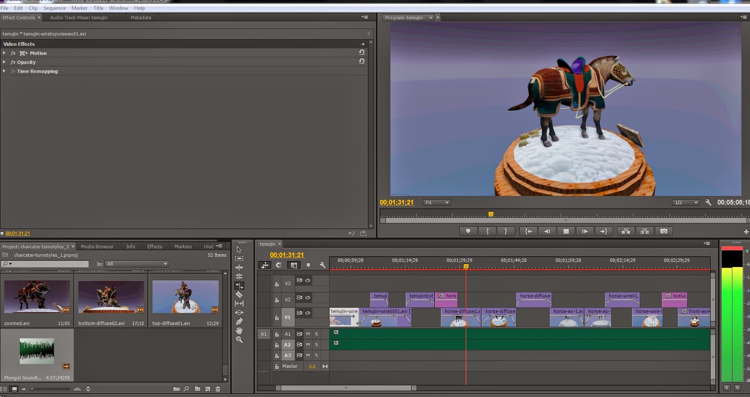Image resolution: width=750 pixels, height=397 pixels.
Task: Select the Pen tool
Action: pos(239,322)
